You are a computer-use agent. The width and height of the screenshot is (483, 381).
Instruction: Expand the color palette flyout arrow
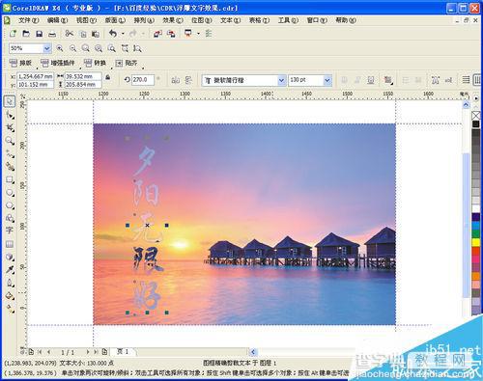(476, 98)
